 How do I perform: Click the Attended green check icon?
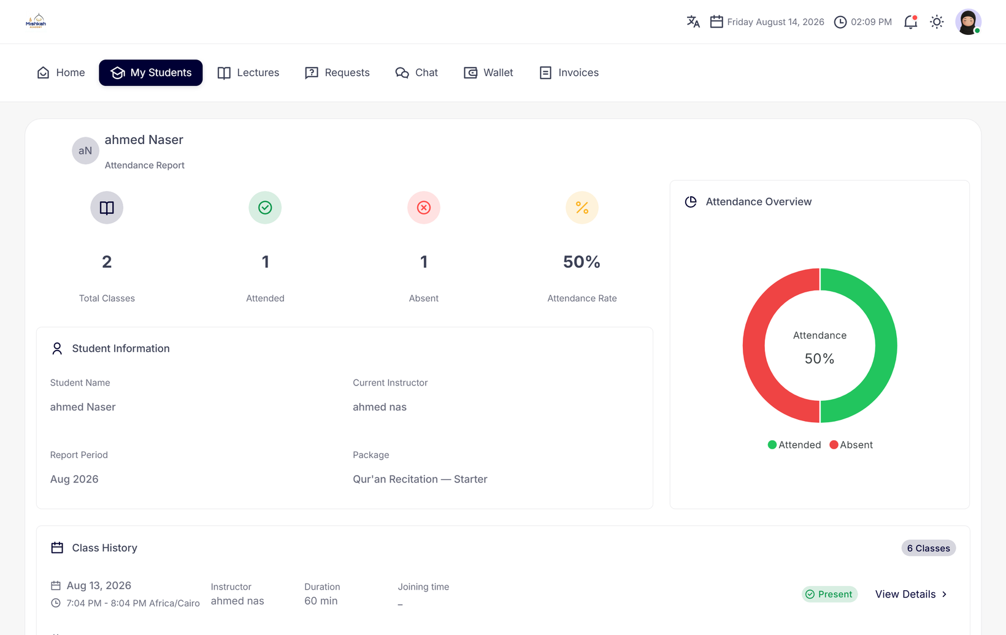(265, 208)
